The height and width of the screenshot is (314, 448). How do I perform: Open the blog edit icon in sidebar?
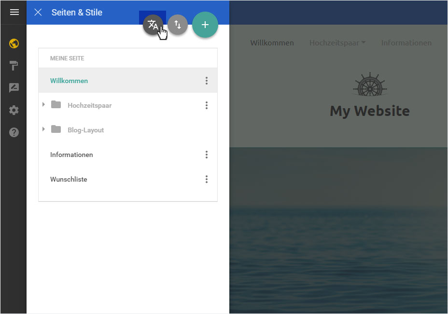[14, 88]
